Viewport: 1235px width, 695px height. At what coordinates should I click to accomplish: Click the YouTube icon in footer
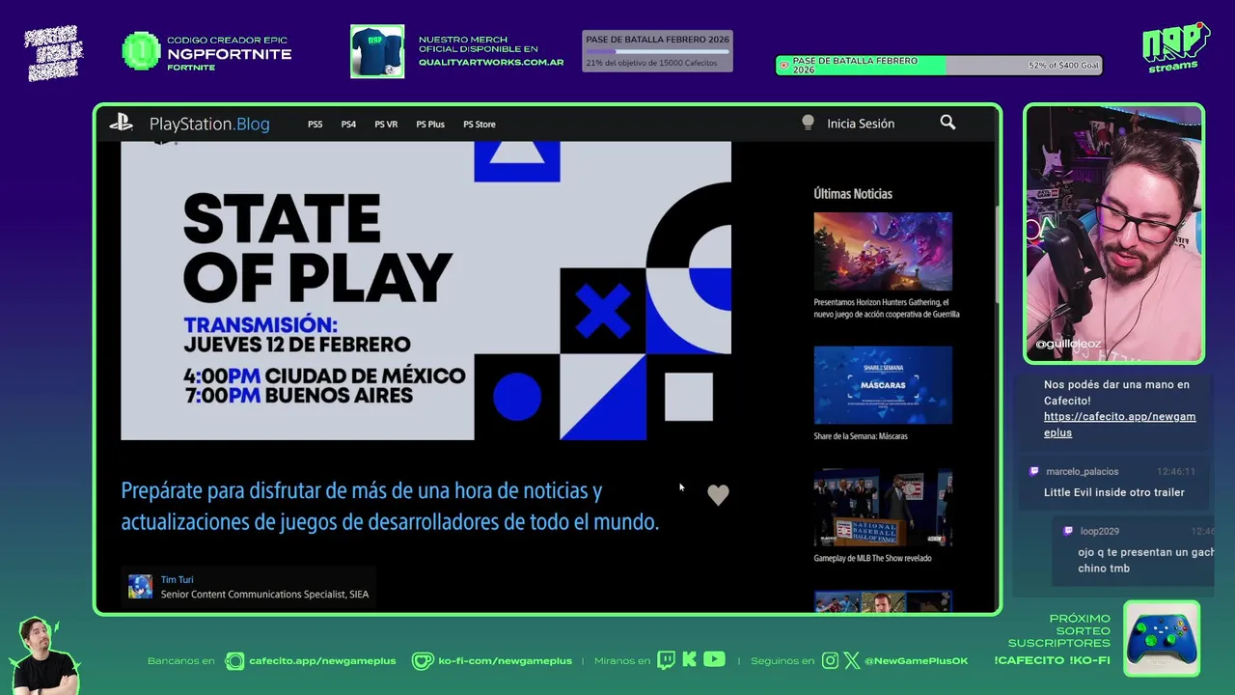click(x=714, y=659)
